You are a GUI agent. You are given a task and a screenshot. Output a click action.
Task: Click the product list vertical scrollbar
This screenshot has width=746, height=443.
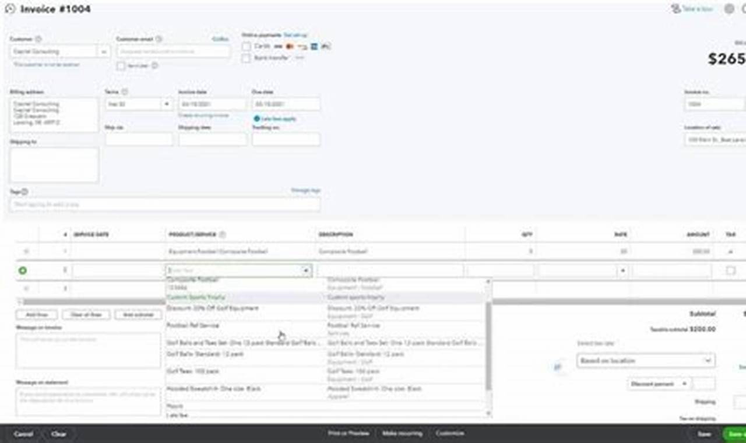(488, 344)
